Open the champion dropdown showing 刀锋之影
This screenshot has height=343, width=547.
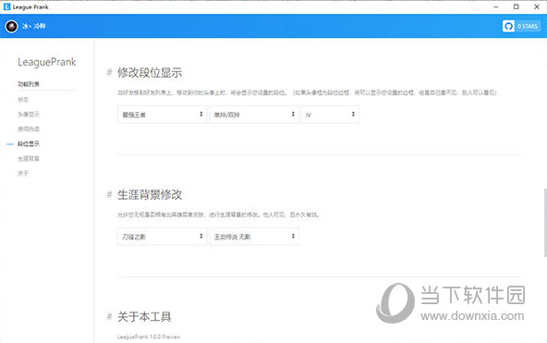pyautogui.click(x=163, y=237)
